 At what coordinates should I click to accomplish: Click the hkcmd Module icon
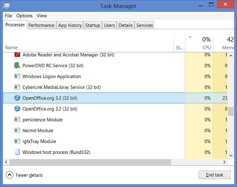click(17, 131)
